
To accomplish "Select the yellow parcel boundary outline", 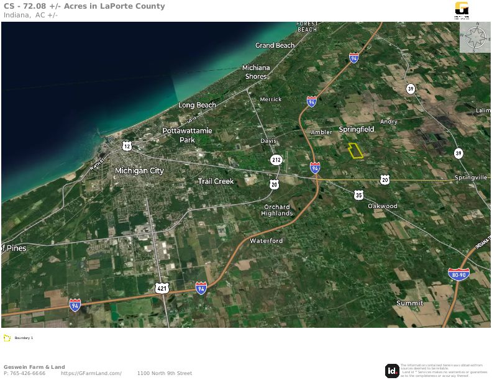I will point(355,151).
